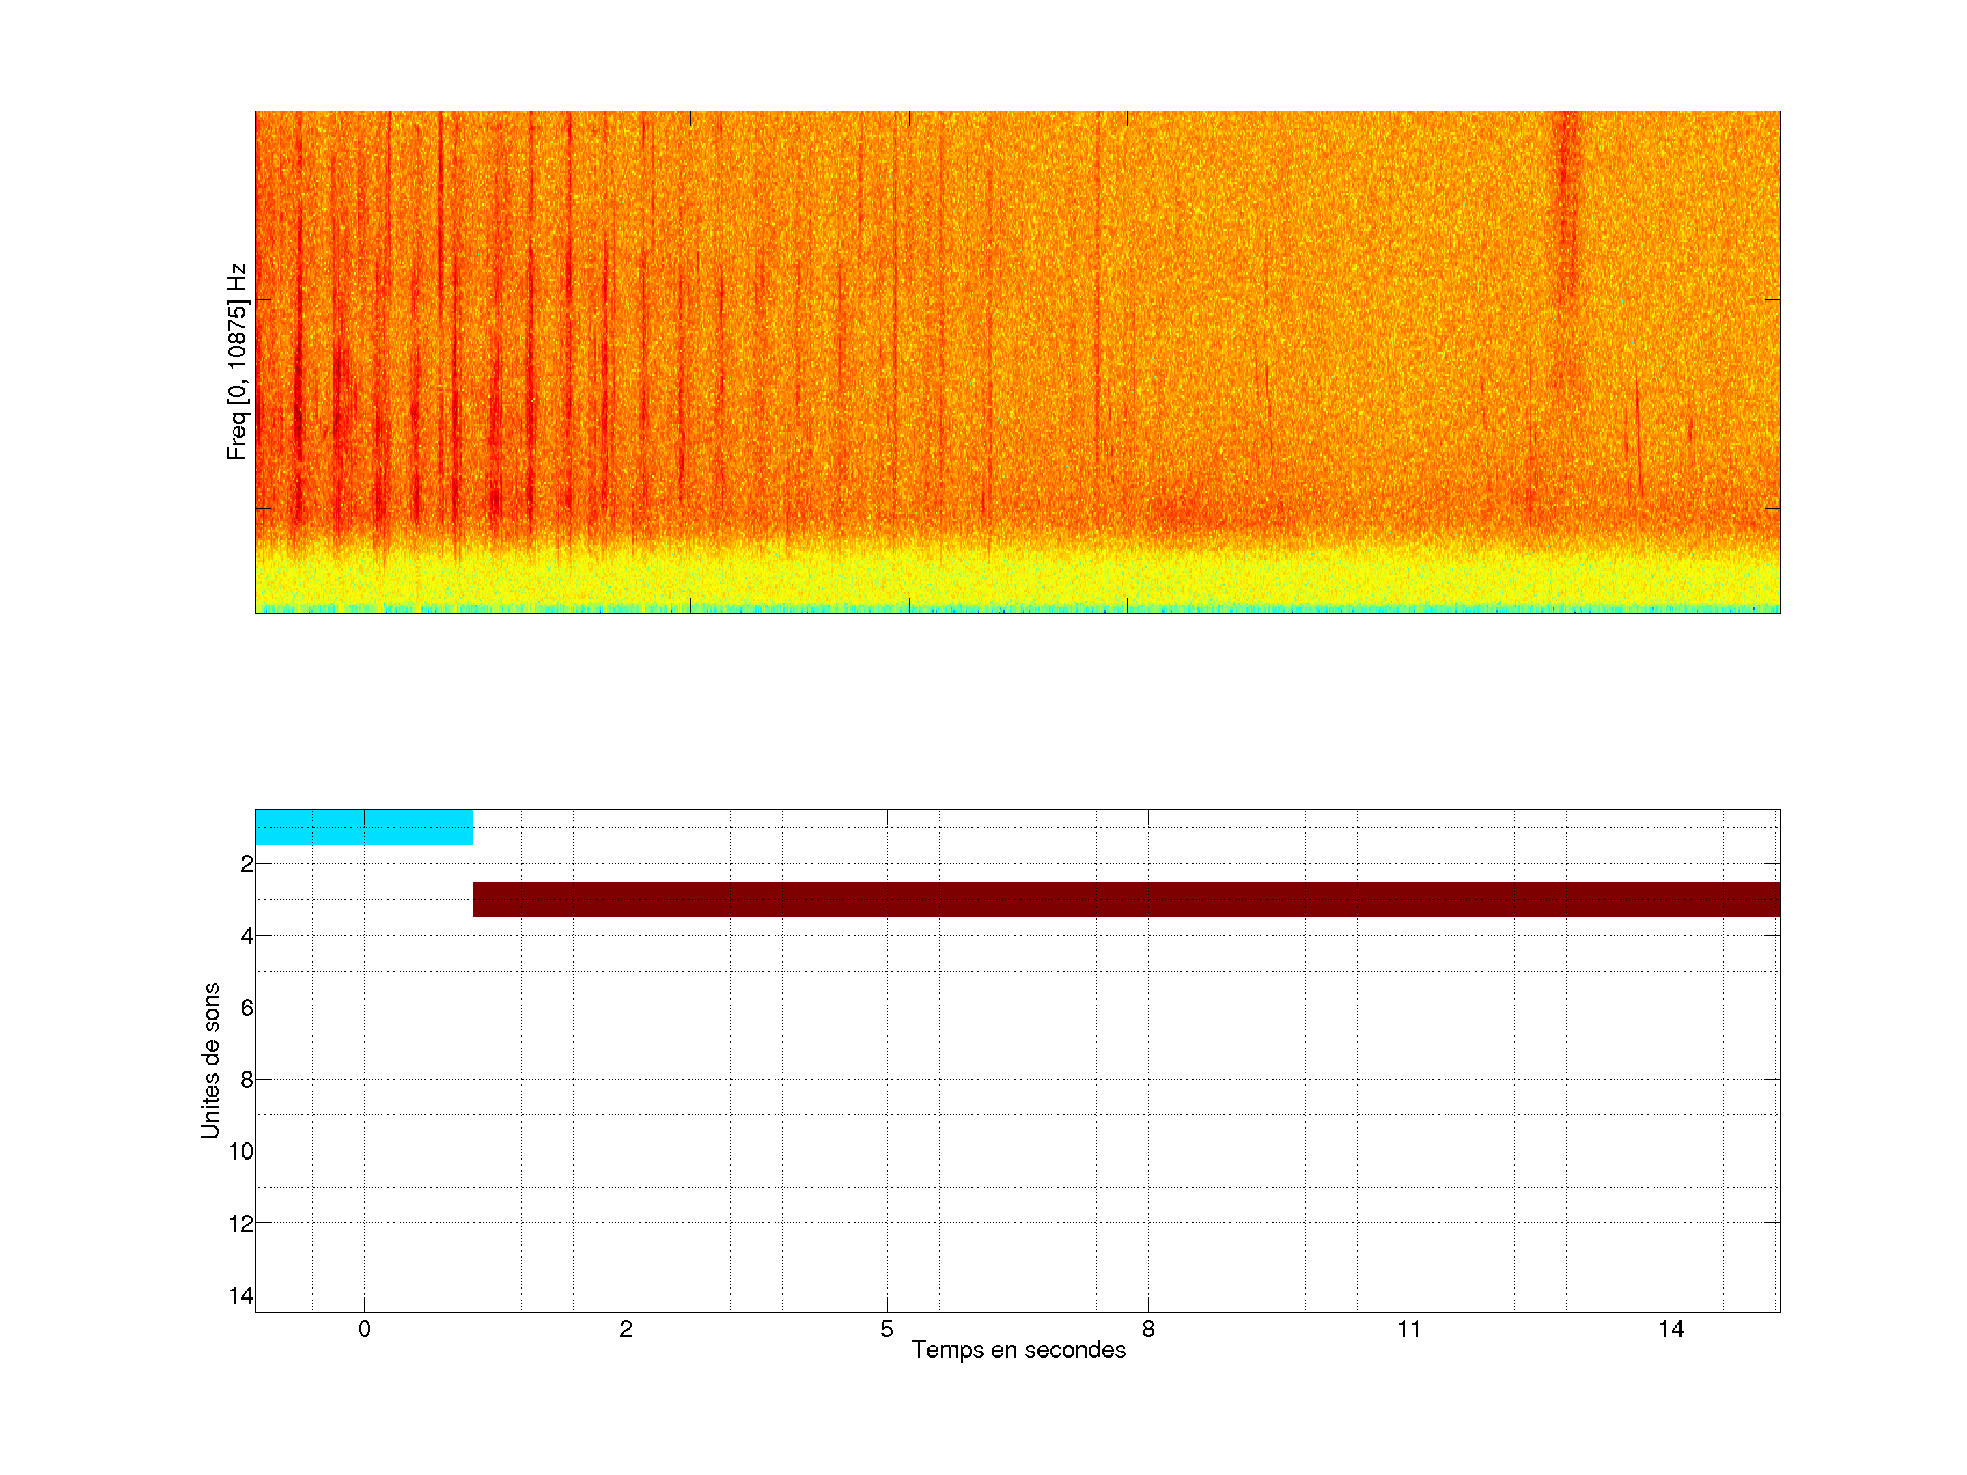Click x-axis tick label 2
The height and width of the screenshot is (1475, 1967).
[x=625, y=1329]
